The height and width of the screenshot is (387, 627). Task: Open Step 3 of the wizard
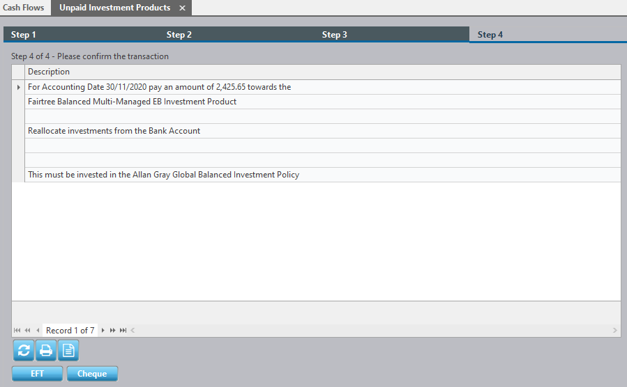pyautogui.click(x=392, y=35)
